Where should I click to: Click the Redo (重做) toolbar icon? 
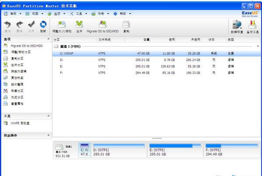pyautogui.click(x=19, y=27)
